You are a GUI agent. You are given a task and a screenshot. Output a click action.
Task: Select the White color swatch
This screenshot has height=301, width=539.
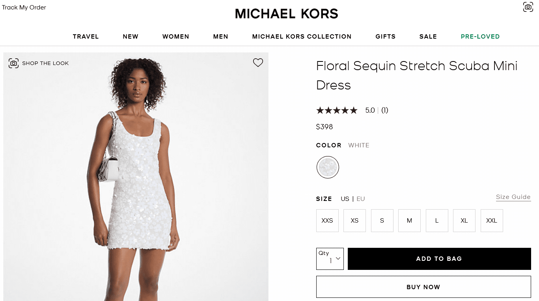[x=328, y=167]
